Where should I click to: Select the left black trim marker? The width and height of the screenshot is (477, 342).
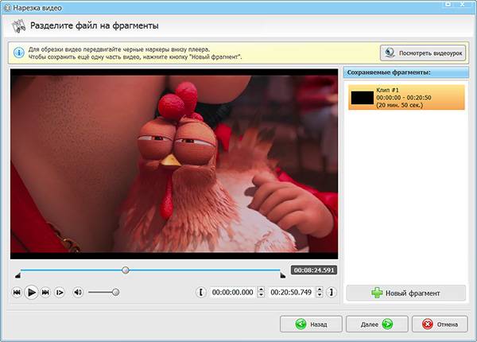17,275
